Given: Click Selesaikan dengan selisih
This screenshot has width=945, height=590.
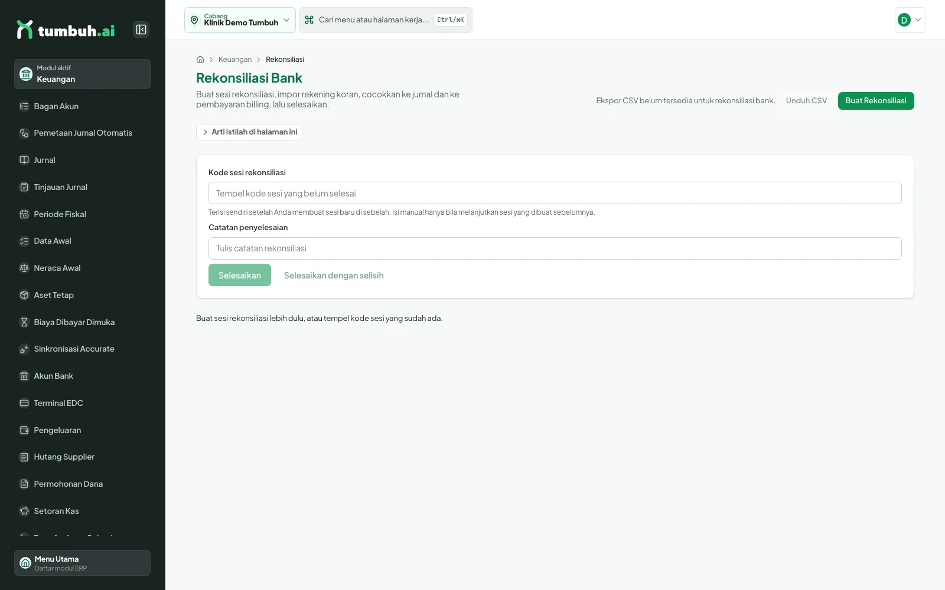Looking at the screenshot, I should pyautogui.click(x=334, y=276).
